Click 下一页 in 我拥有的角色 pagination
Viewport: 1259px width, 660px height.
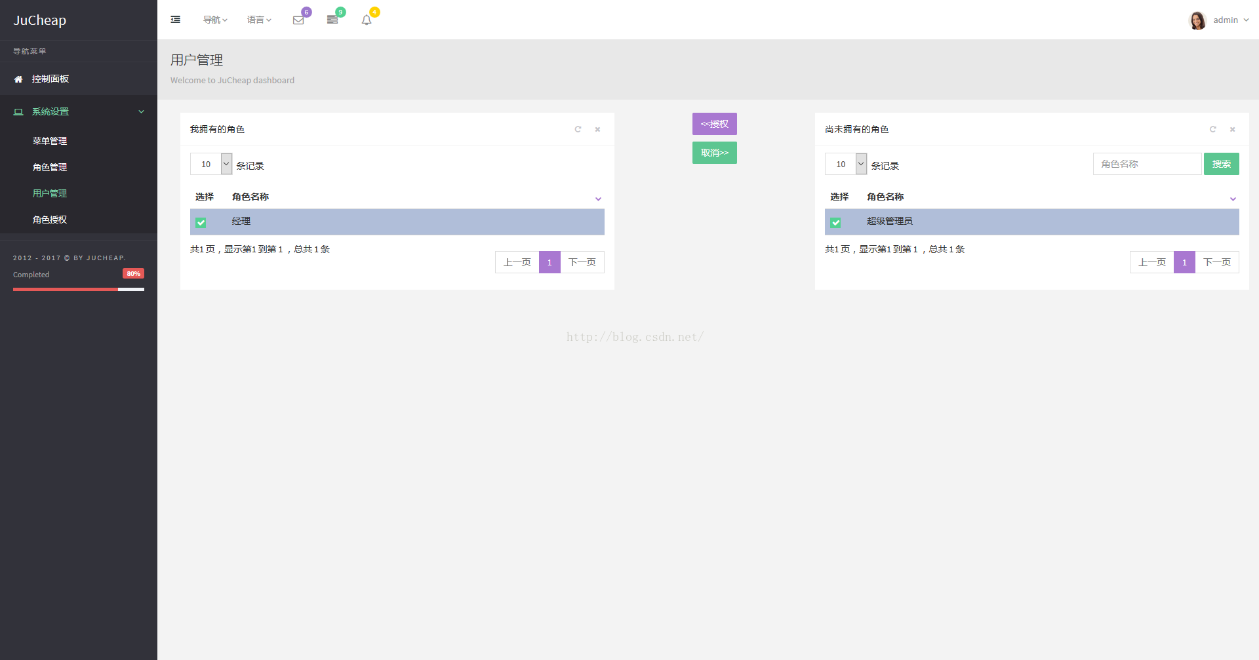click(582, 262)
